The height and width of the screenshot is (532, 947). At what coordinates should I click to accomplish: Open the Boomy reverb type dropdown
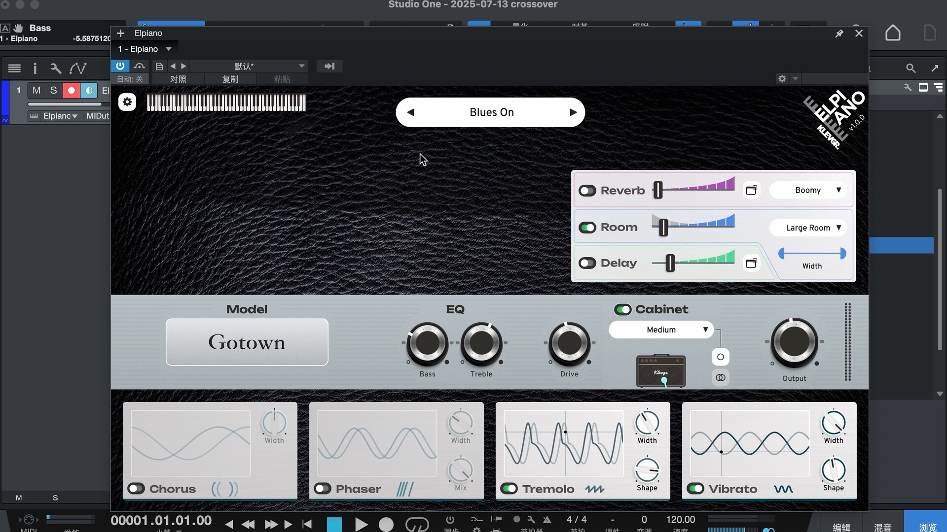tap(808, 190)
